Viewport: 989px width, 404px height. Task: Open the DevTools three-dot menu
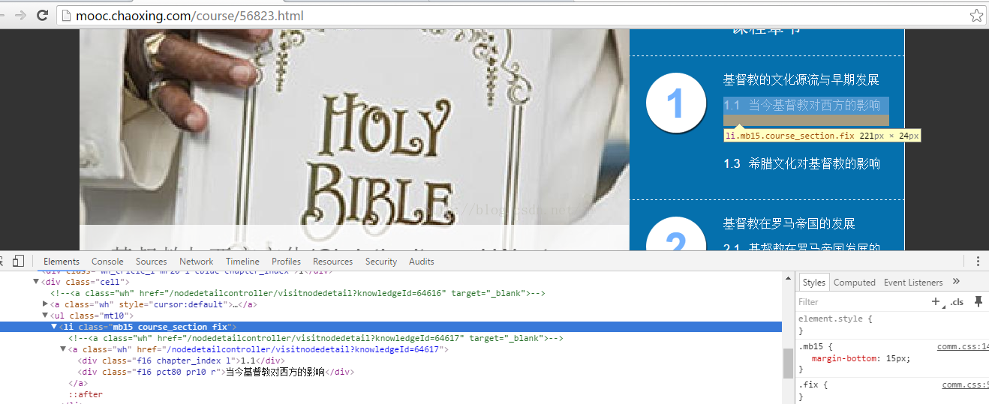[978, 261]
